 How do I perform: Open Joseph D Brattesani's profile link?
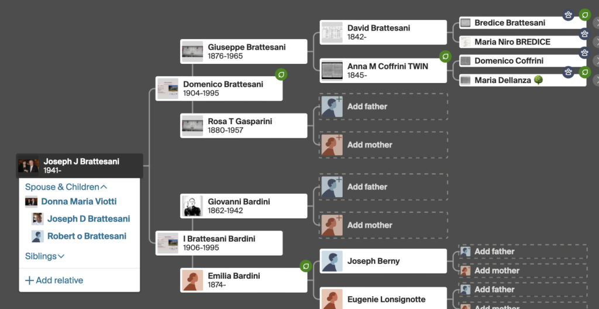point(89,219)
